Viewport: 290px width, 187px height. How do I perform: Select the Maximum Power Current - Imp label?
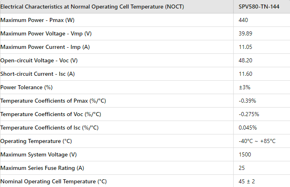[x=45, y=47]
